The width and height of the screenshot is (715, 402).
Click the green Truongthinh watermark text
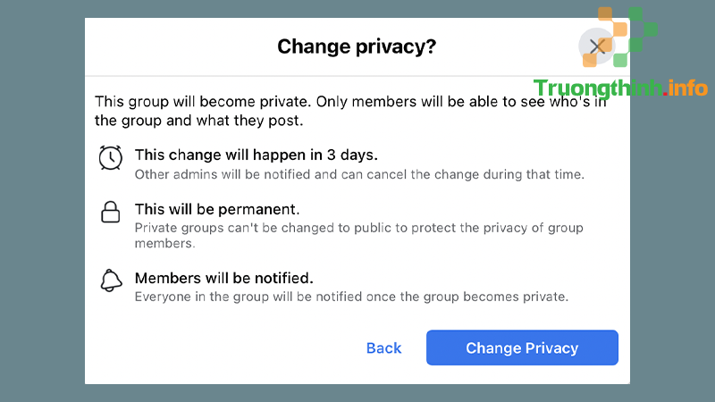597,88
